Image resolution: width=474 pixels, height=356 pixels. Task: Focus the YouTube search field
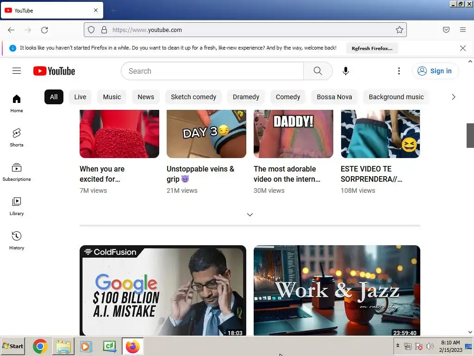pos(212,71)
